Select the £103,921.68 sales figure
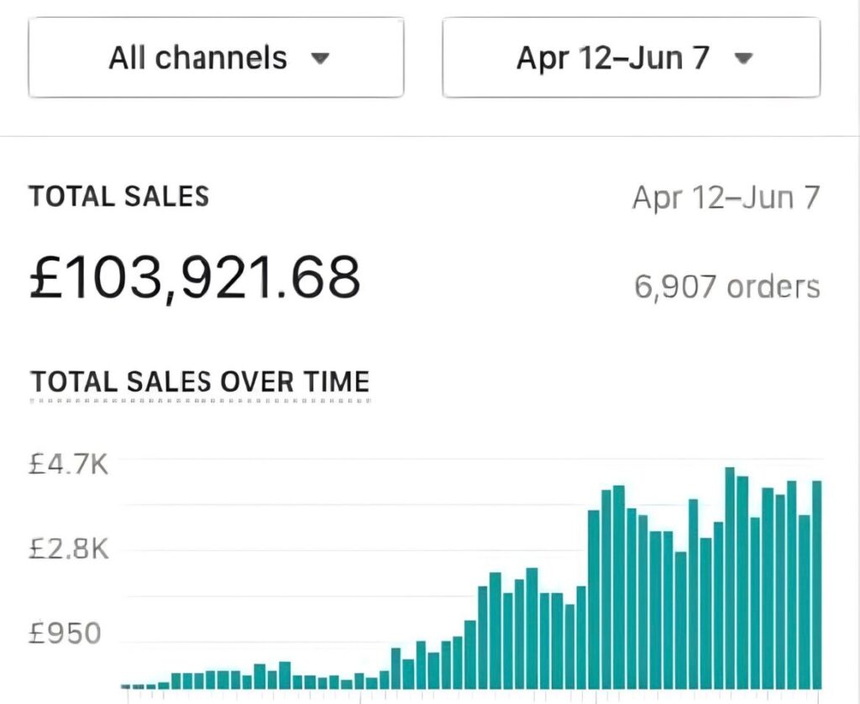This screenshot has width=860, height=704. 195,277
